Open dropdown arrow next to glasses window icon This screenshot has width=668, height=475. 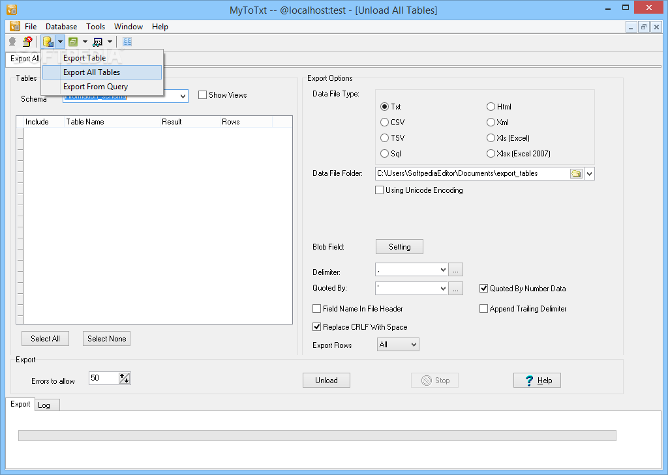pyautogui.click(x=110, y=42)
